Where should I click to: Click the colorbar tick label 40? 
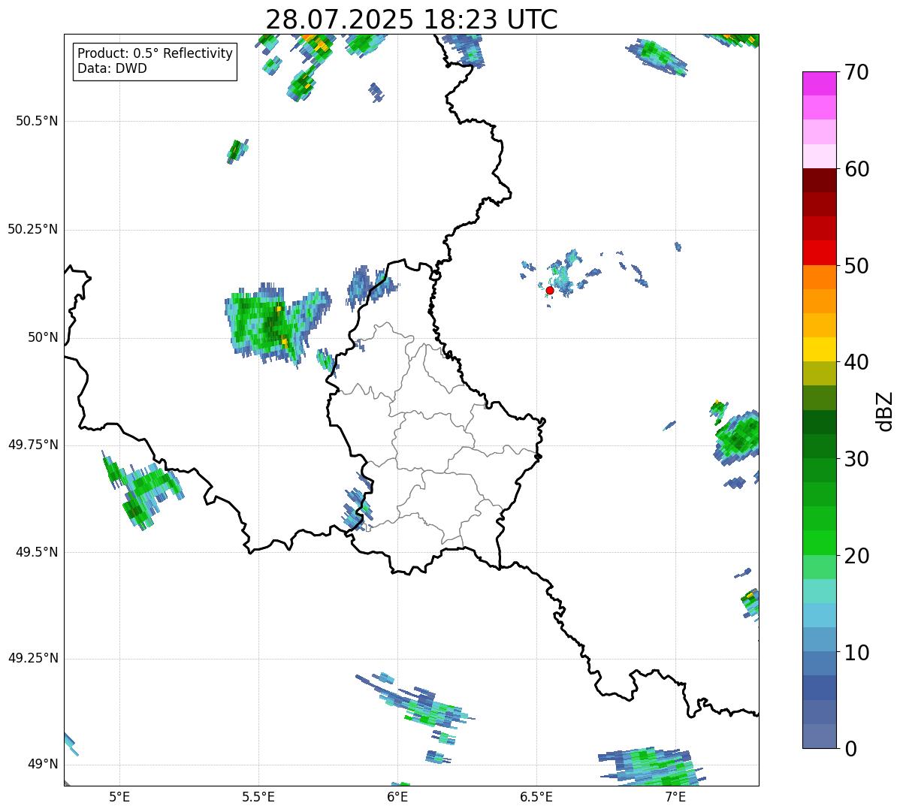pos(856,362)
